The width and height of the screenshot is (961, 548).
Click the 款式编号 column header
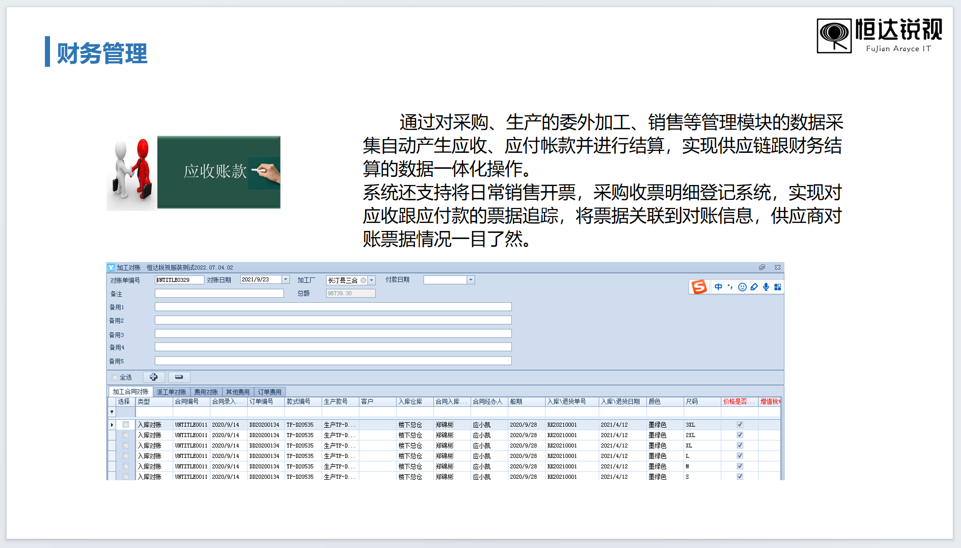[303, 402]
